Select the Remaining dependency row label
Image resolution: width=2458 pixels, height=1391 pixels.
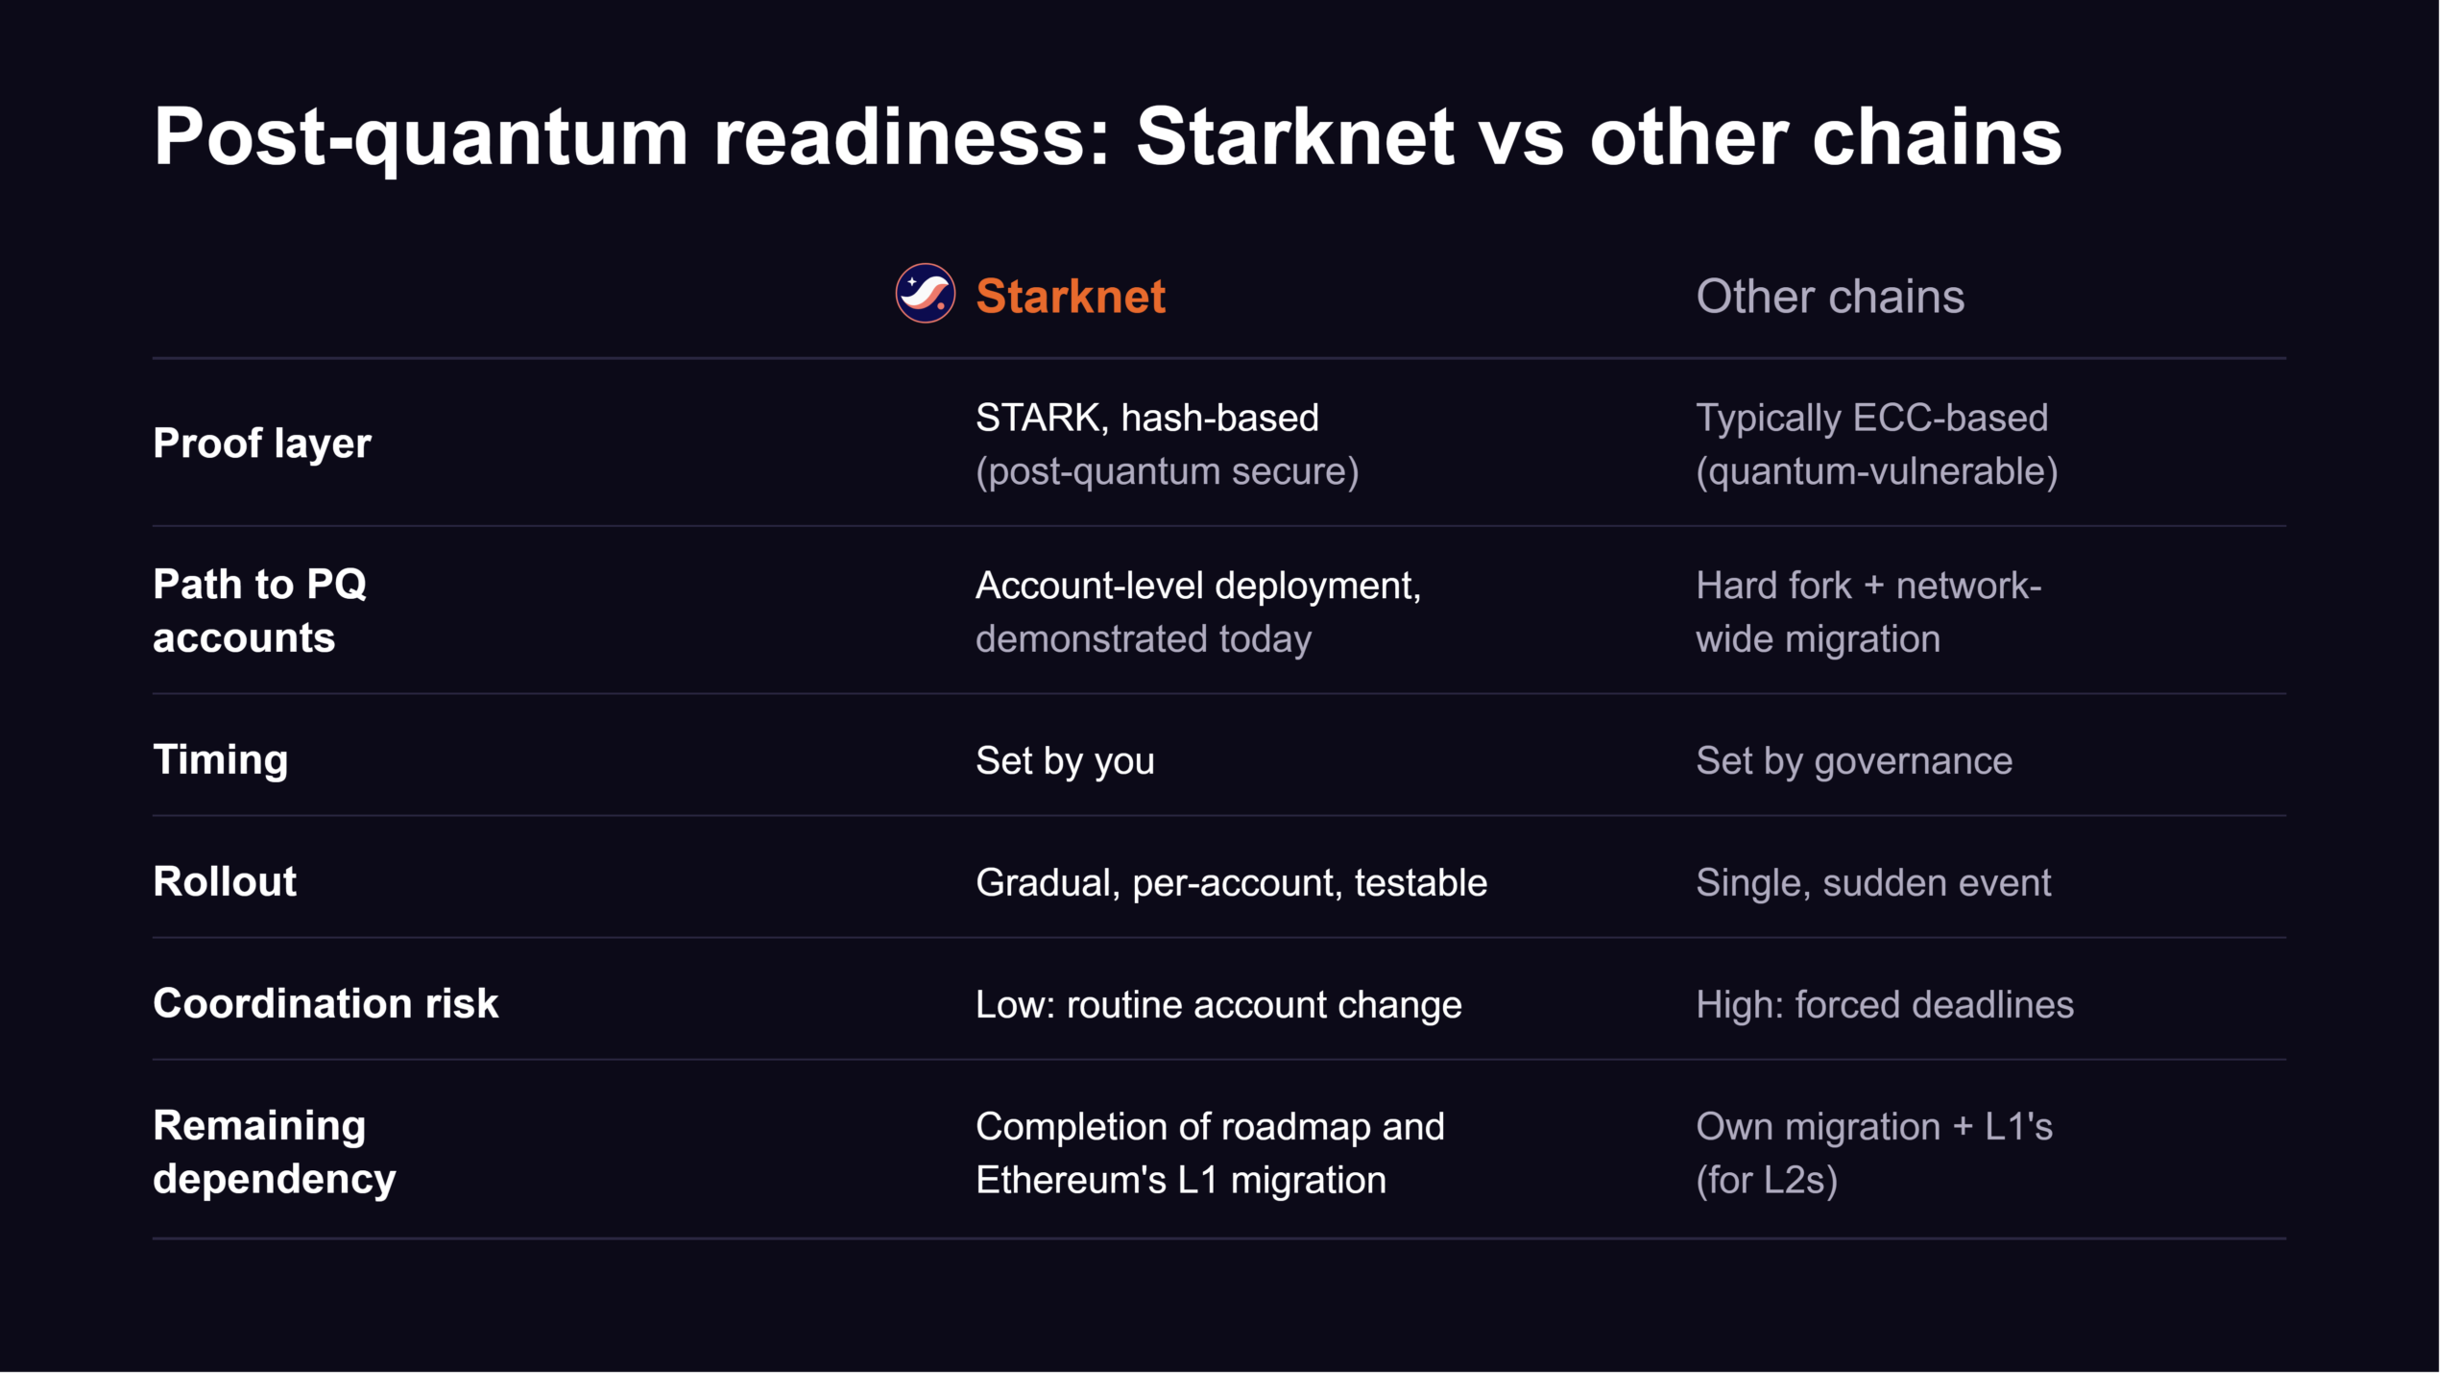click(274, 1152)
